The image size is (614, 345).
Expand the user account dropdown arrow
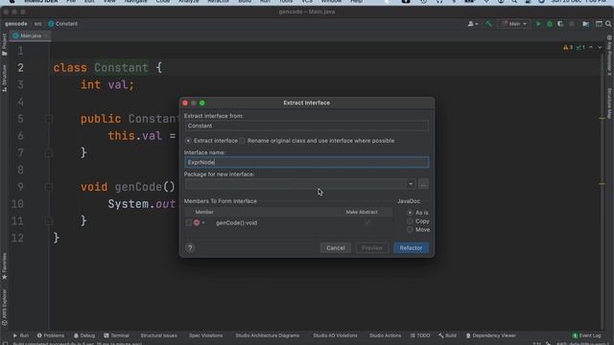477,24
